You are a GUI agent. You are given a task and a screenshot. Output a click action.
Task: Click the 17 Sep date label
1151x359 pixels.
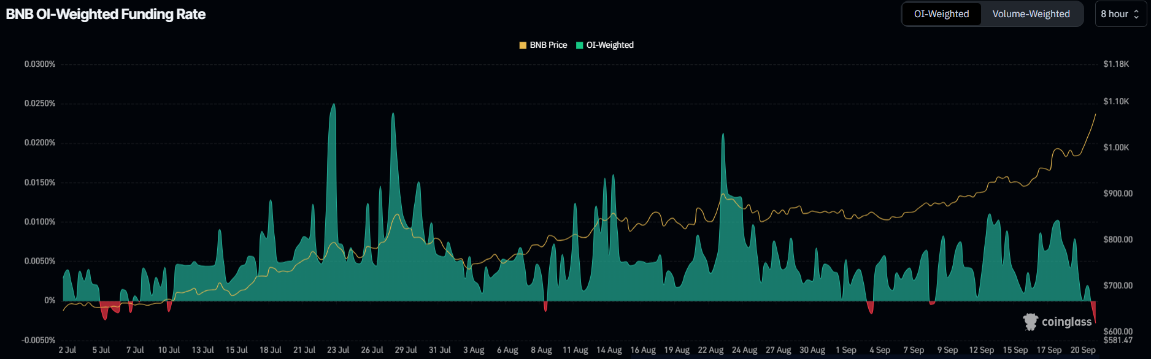[1049, 350]
